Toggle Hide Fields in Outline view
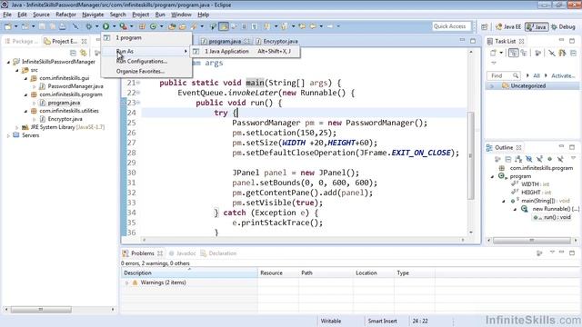 pos(529,159)
